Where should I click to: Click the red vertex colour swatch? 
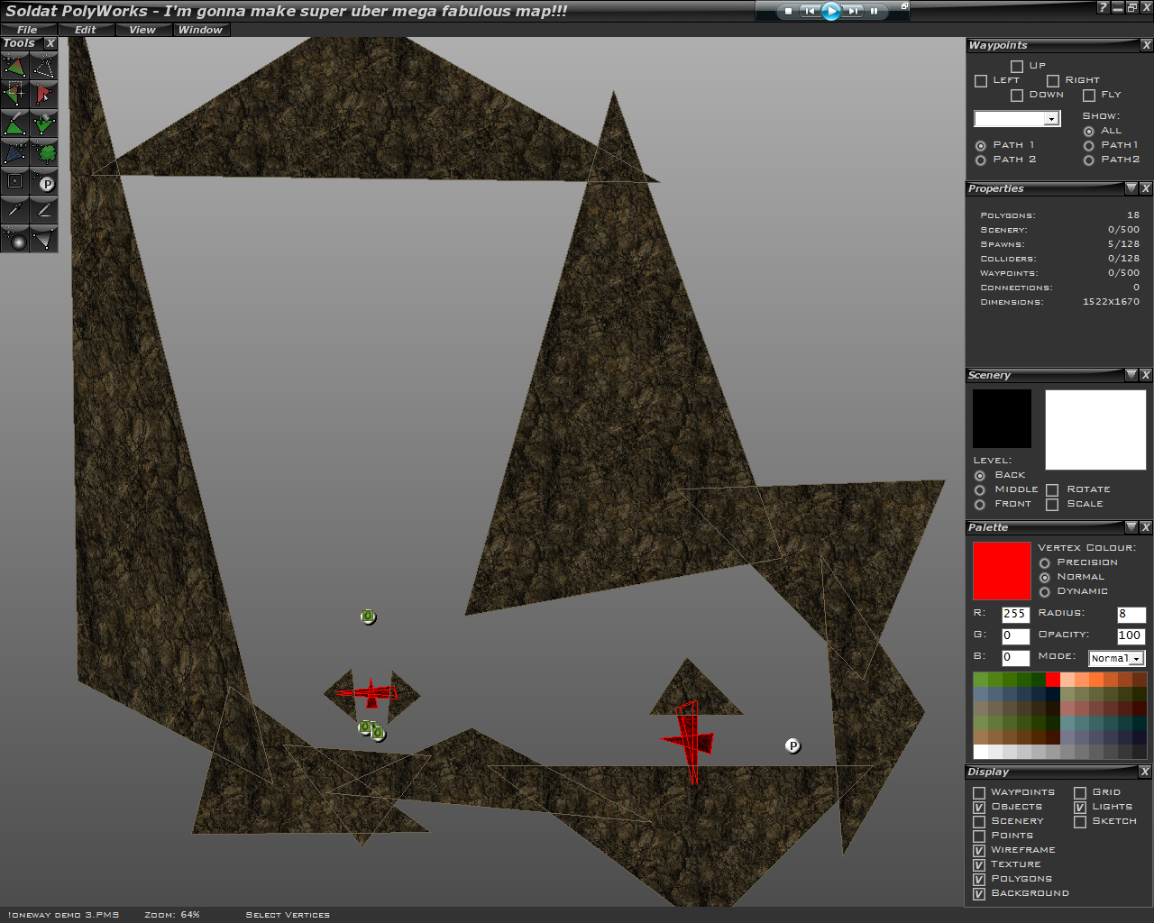tap(1002, 571)
